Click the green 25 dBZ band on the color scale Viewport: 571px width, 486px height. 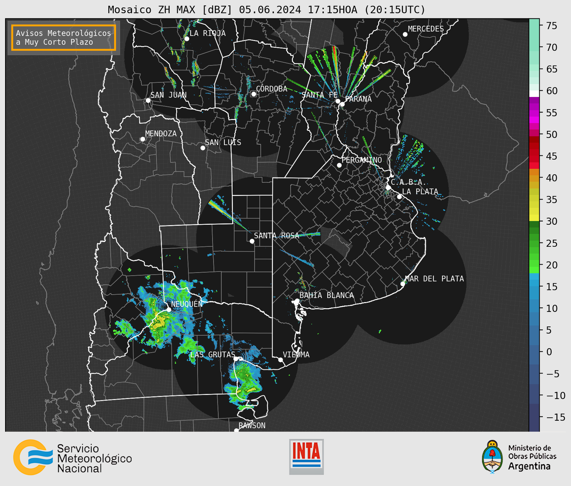pyautogui.click(x=534, y=243)
